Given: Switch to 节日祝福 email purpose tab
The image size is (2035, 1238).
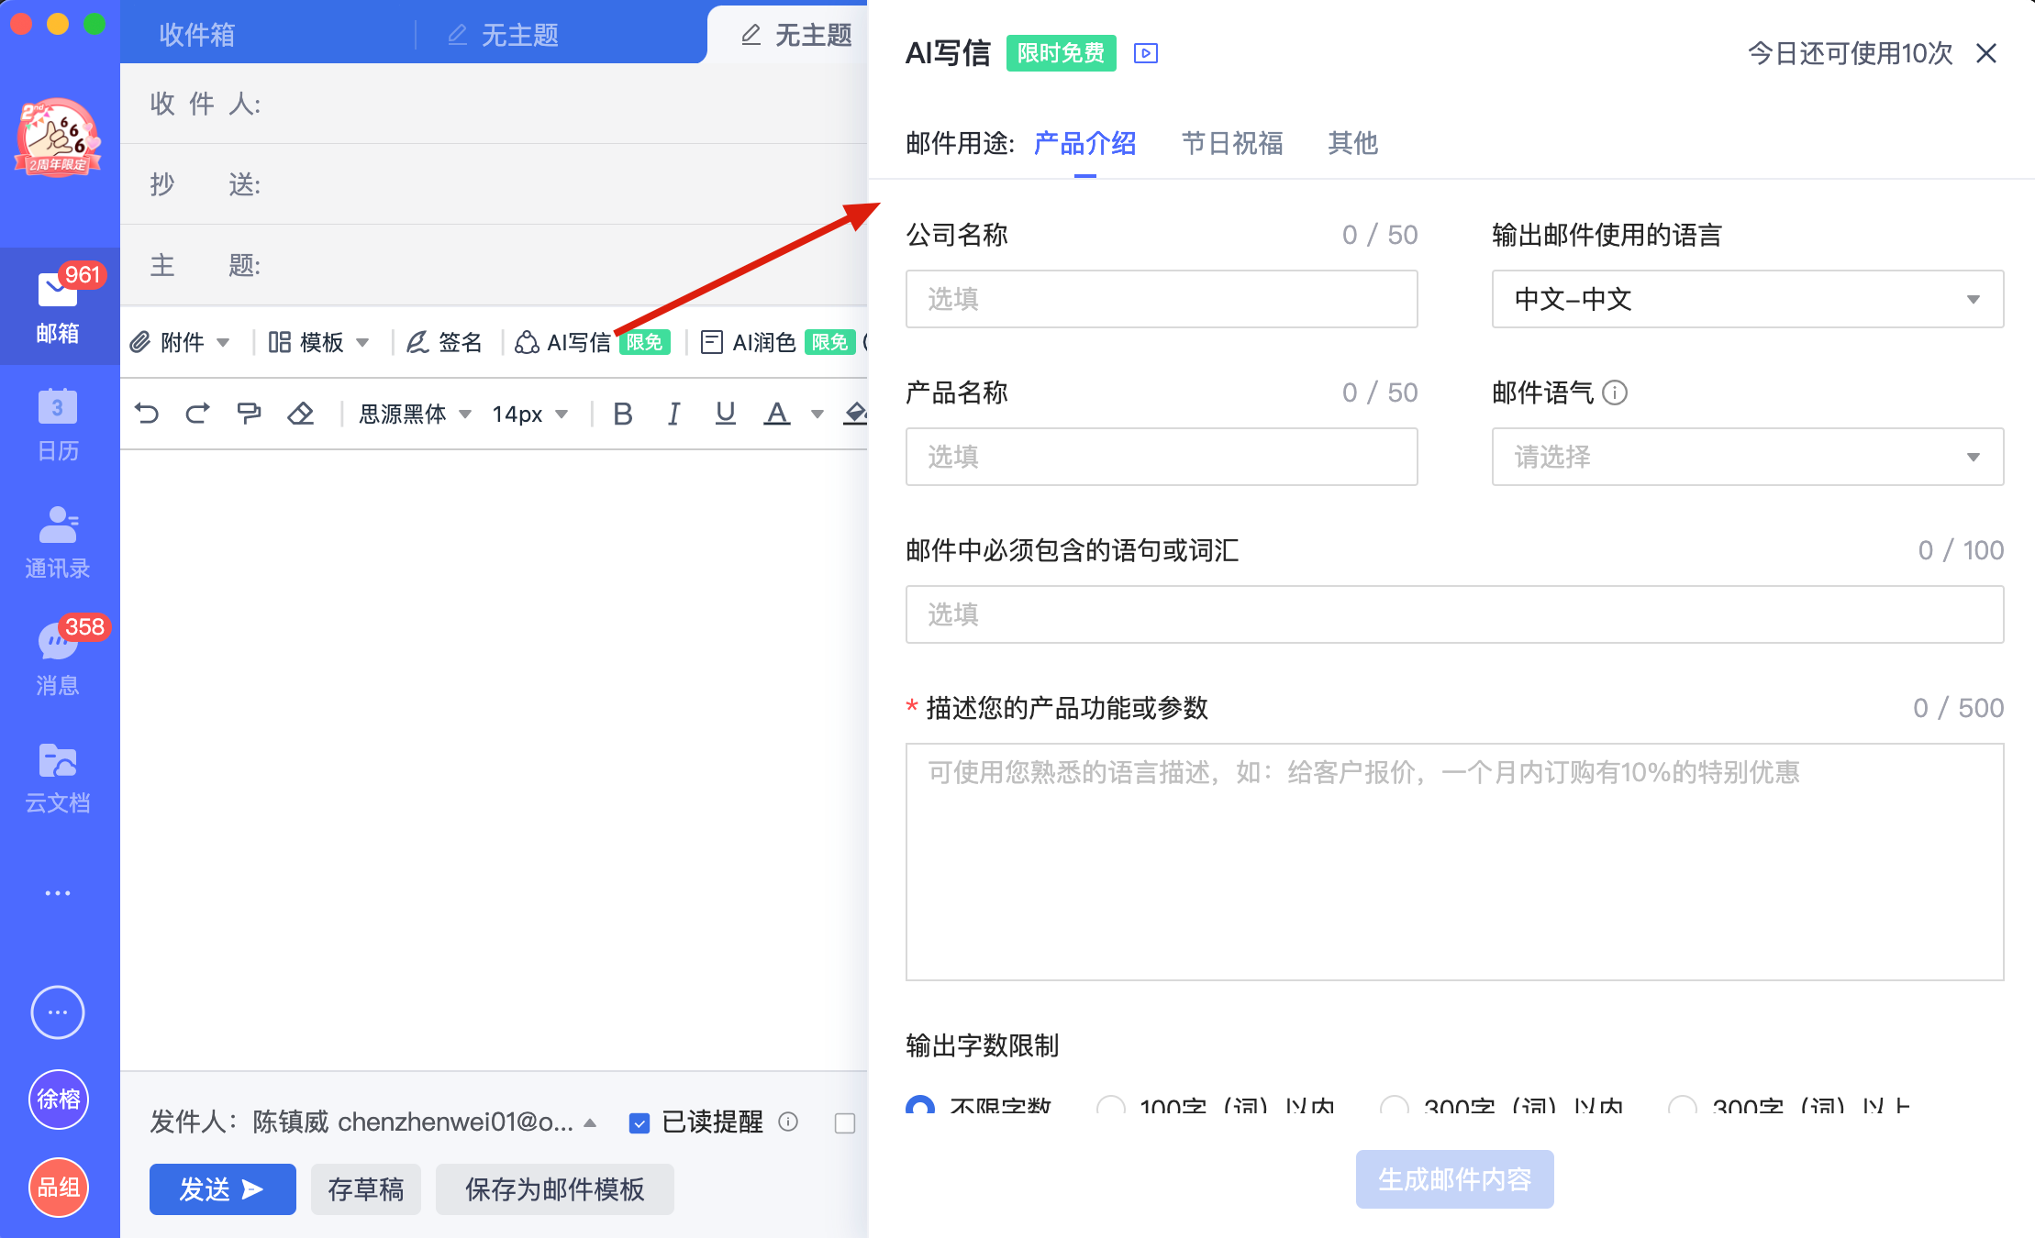Looking at the screenshot, I should (1231, 144).
